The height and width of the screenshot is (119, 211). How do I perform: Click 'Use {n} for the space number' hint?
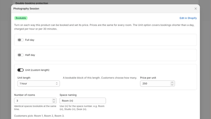coord(82,108)
